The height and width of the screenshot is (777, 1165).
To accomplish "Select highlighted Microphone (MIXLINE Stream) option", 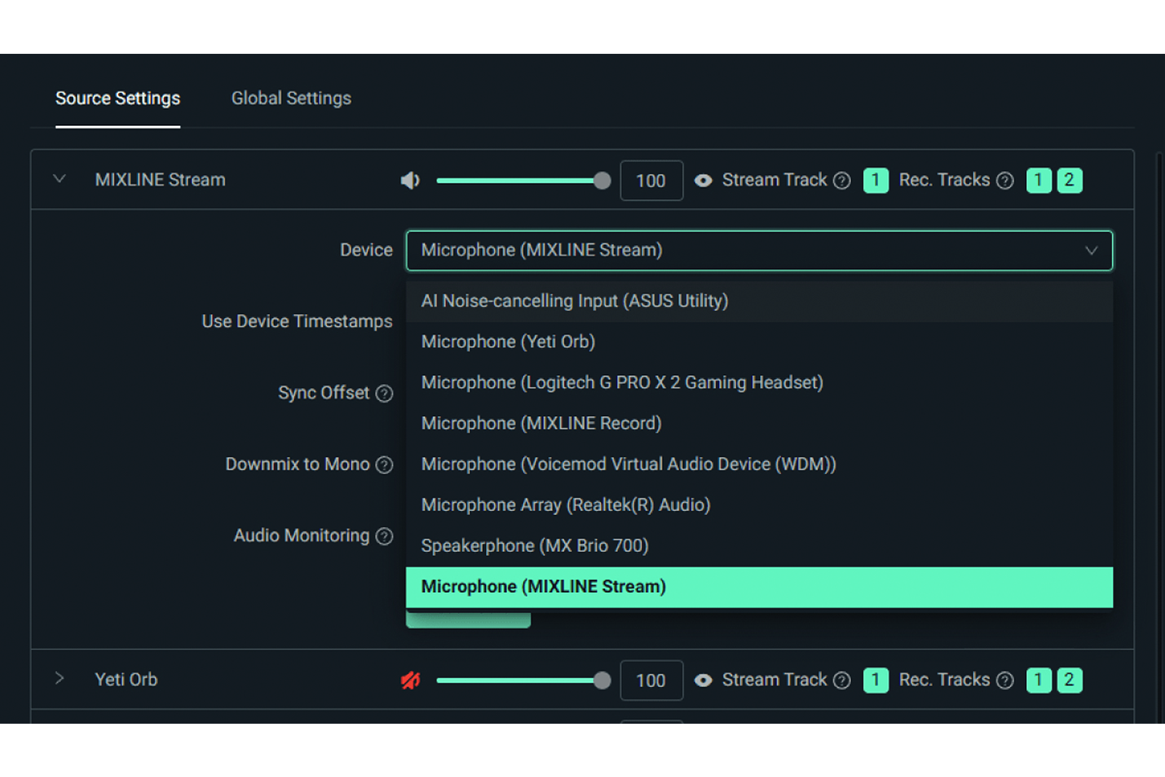I will click(x=759, y=587).
